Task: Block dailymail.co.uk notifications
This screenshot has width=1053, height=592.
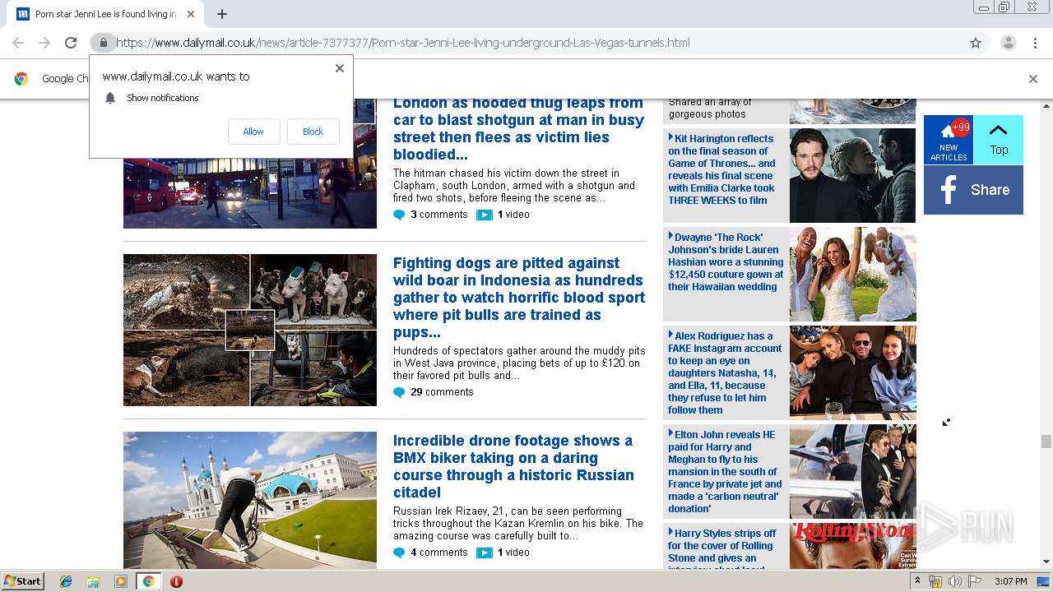Action: tap(313, 132)
